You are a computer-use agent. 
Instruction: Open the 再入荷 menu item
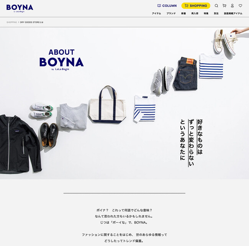coord(195,13)
